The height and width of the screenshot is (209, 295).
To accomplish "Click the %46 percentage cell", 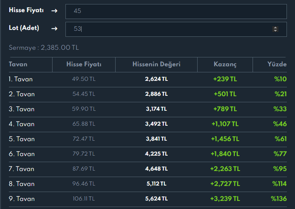I will (x=280, y=124).
